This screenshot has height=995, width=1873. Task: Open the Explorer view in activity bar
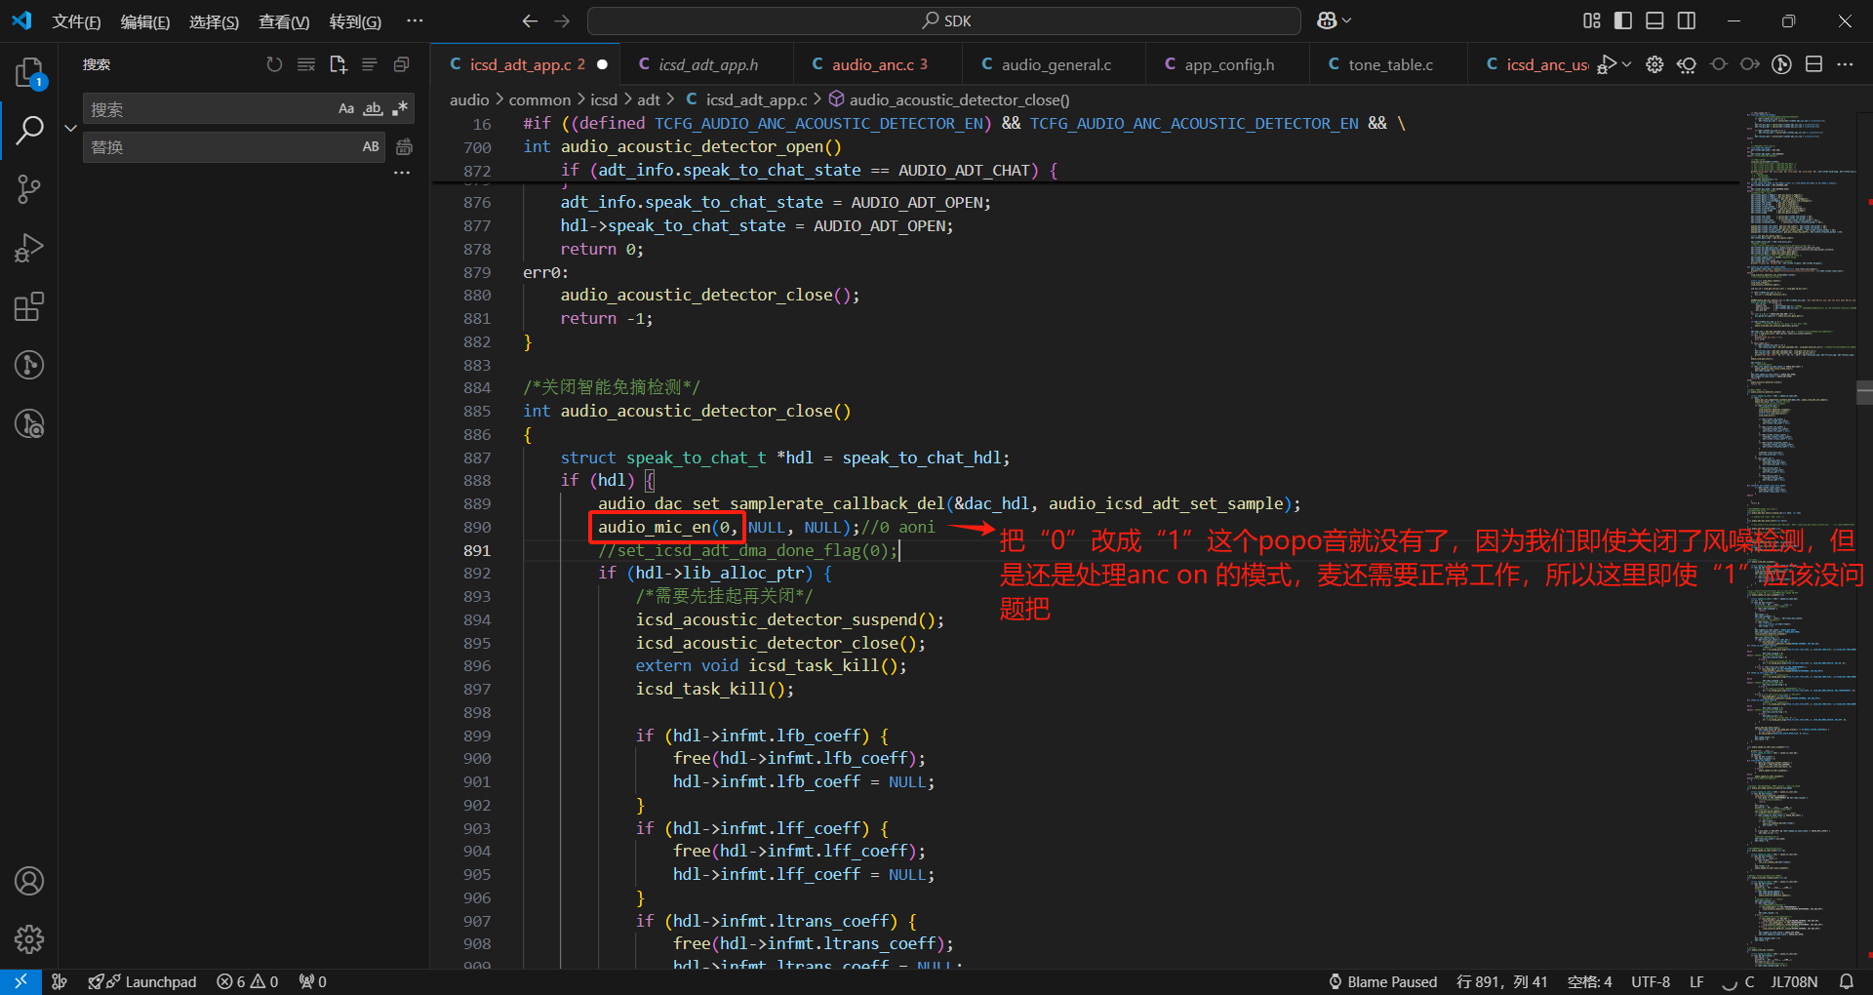point(29,73)
